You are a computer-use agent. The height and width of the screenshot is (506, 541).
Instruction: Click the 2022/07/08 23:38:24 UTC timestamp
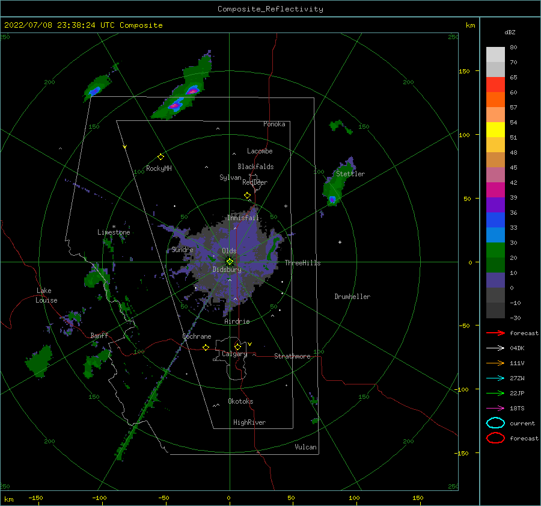[83, 25]
